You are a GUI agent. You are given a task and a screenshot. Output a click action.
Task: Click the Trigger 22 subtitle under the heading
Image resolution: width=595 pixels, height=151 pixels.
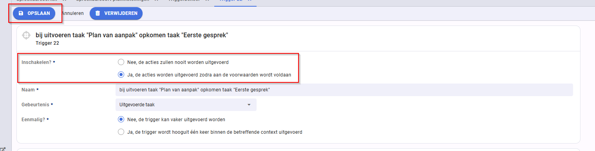(47, 43)
